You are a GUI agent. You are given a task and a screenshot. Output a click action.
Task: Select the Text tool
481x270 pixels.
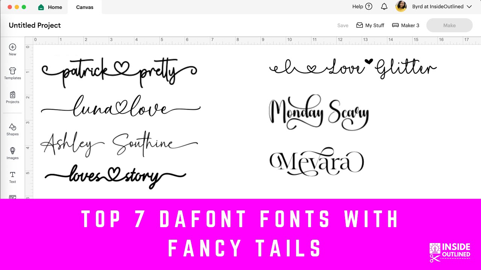point(12,177)
